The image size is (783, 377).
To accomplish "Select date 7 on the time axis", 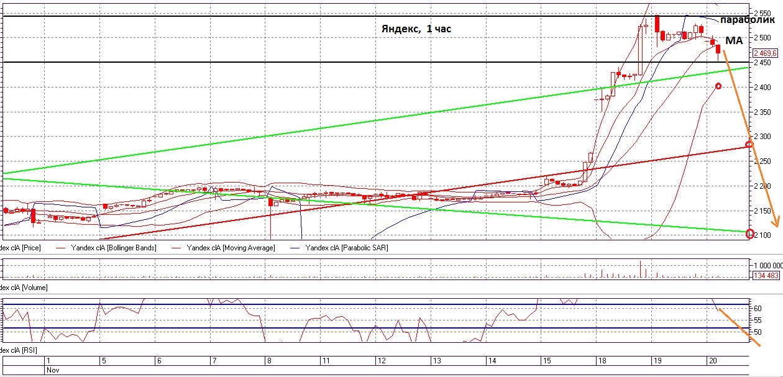I will (x=214, y=360).
